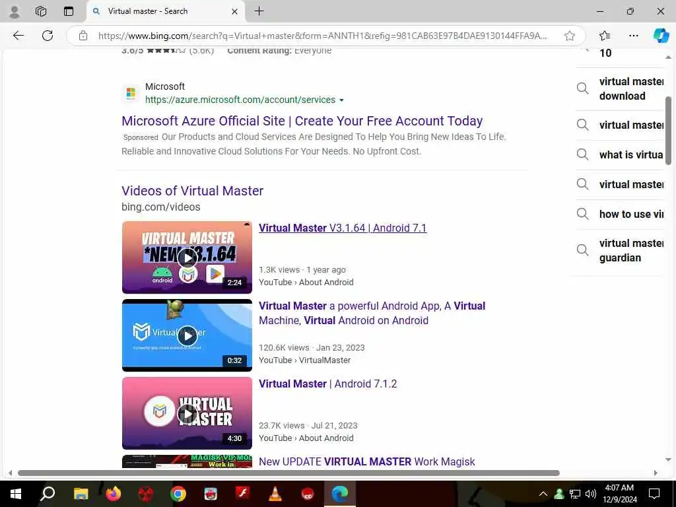
Task: Click the Microsoft logo favicon in ad
Action: [x=131, y=93]
